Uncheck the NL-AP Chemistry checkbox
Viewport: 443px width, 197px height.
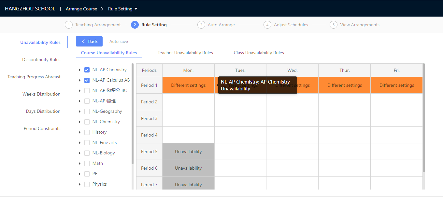coord(87,70)
